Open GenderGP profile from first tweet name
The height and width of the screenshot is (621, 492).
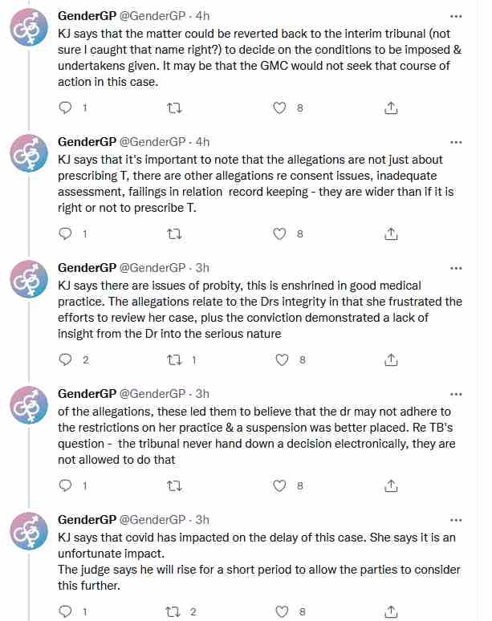point(87,15)
